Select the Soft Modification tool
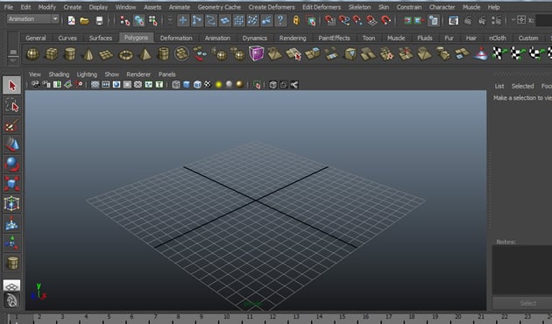The width and height of the screenshot is (552, 324). tap(12, 223)
